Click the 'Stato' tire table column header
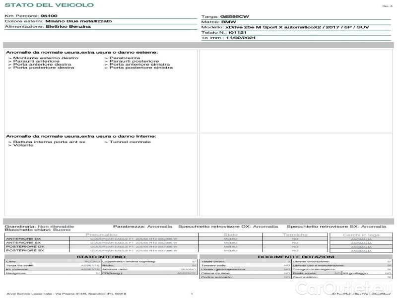 coord(231,235)
